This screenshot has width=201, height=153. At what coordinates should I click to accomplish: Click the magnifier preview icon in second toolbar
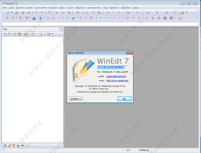pyautogui.click(x=60, y=18)
